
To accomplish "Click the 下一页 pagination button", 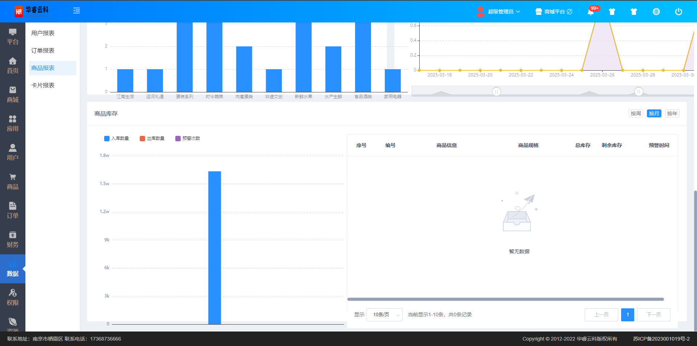I will pos(653,314).
